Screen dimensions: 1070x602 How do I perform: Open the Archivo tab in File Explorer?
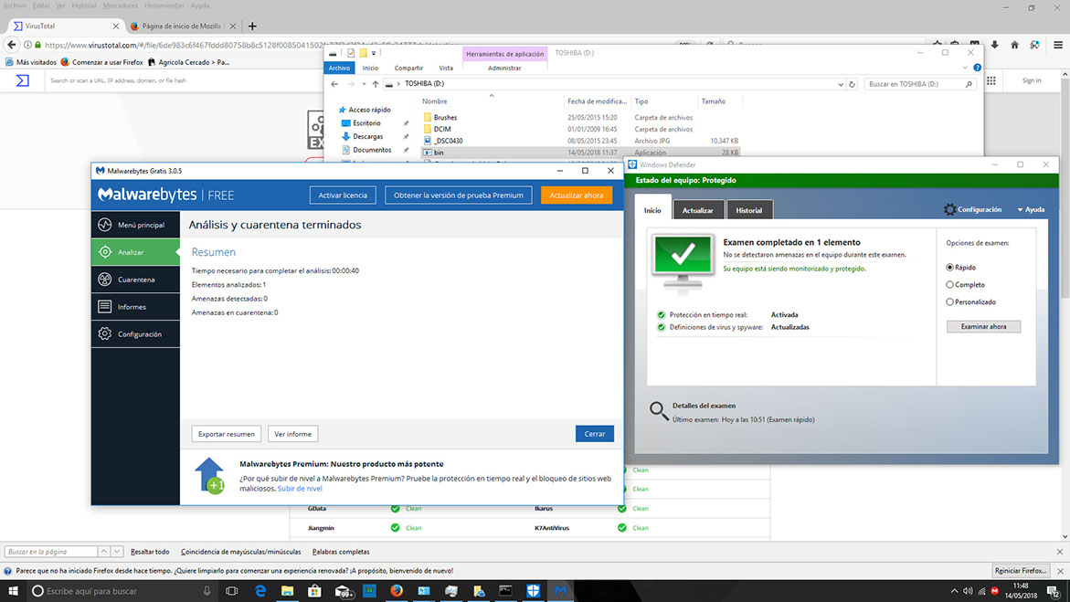point(339,68)
